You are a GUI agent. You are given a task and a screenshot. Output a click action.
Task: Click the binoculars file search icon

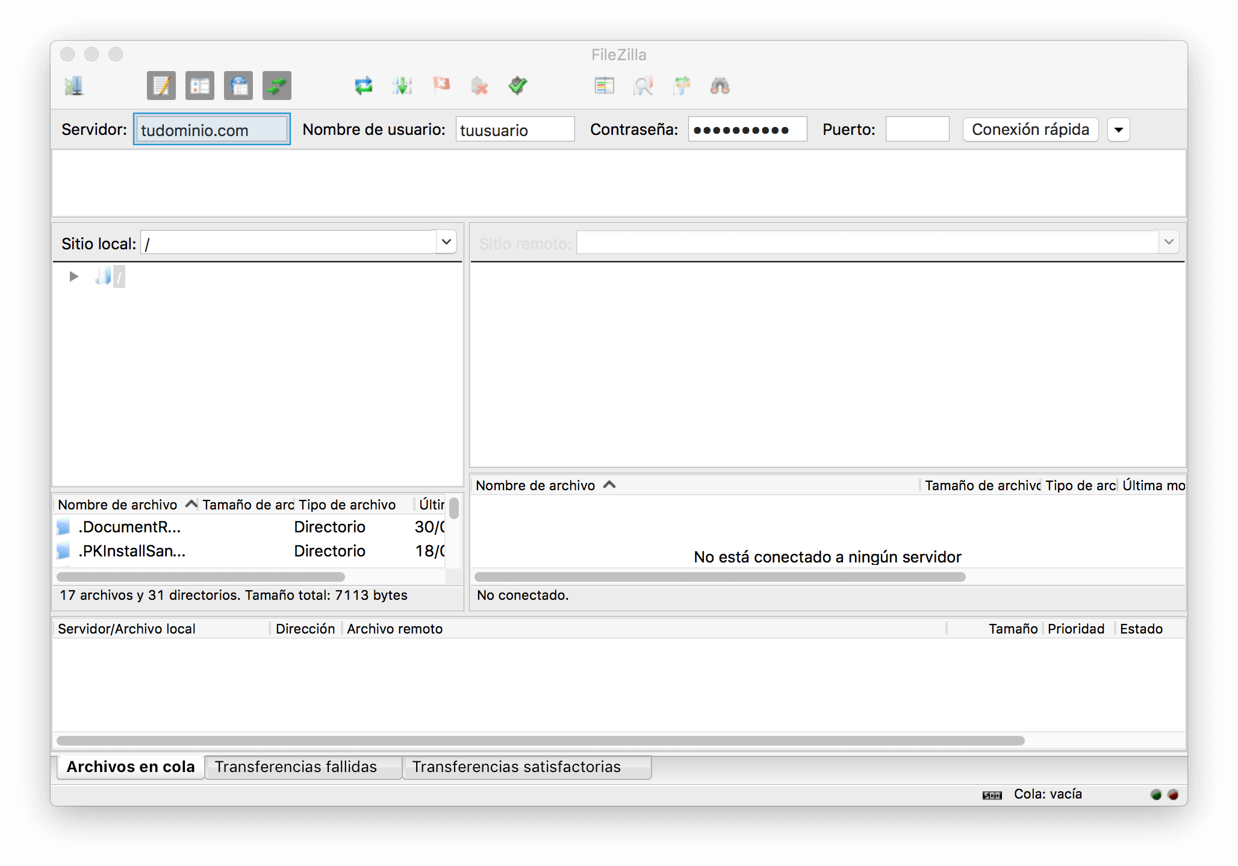point(720,86)
